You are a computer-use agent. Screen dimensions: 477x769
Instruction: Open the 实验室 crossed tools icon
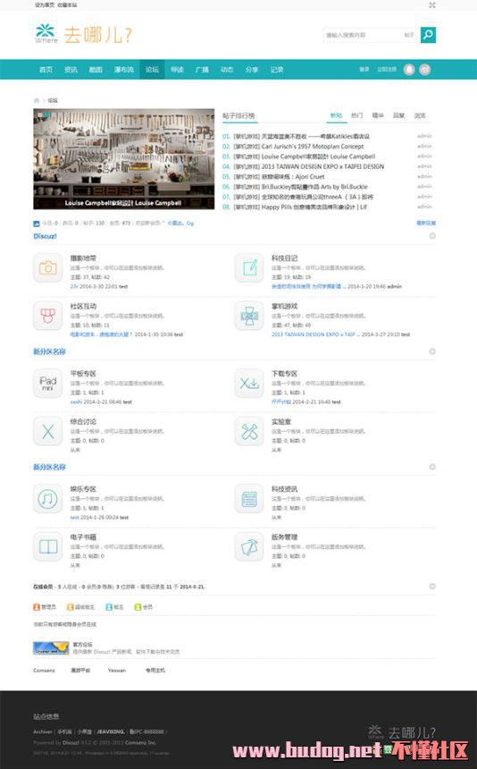tap(249, 431)
